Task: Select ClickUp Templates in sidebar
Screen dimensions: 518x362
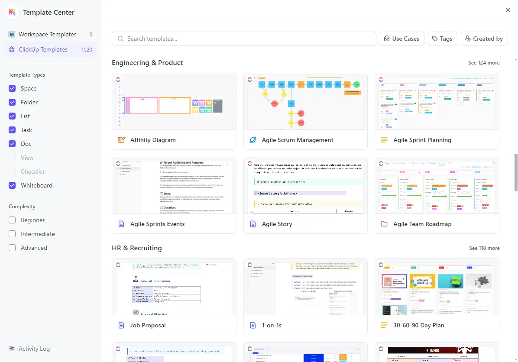Action: pyautogui.click(x=51, y=49)
